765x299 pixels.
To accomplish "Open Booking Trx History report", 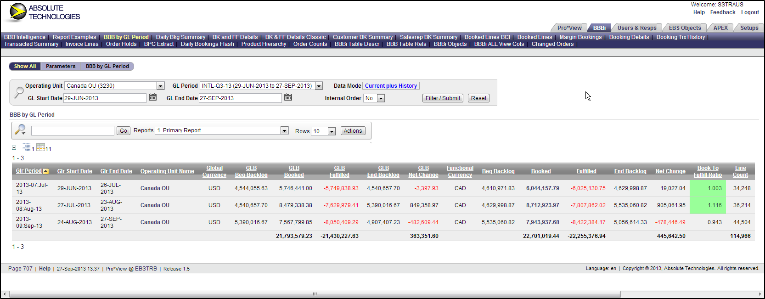I will (681, 37).
